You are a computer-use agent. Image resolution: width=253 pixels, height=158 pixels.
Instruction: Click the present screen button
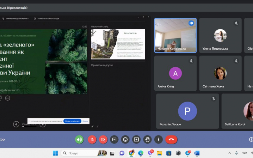(136, 139)
